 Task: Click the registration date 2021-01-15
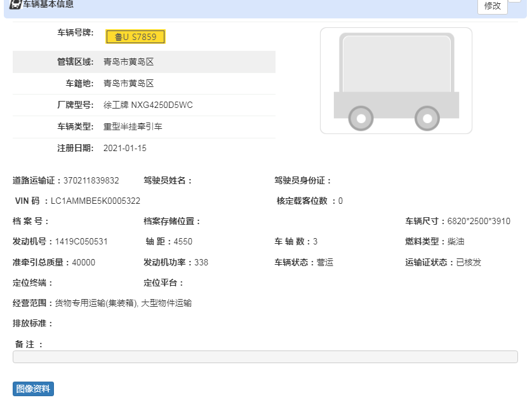tap(125, 148)
